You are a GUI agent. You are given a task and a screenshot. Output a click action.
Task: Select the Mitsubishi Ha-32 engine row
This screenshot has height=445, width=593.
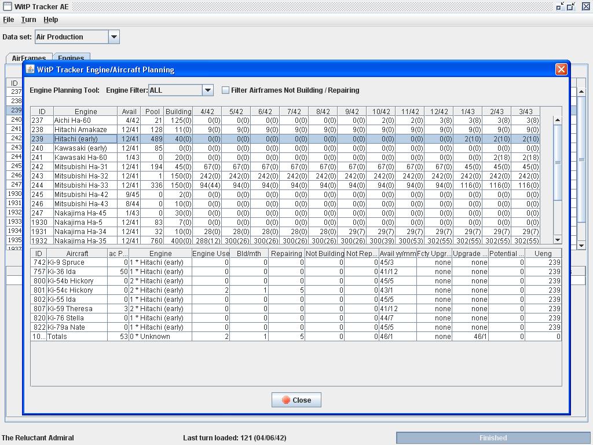(81, 176)
